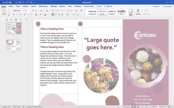Viewport: 174px width, 108px height.
Task: Decrease paragraph indent
Action: 68,11
